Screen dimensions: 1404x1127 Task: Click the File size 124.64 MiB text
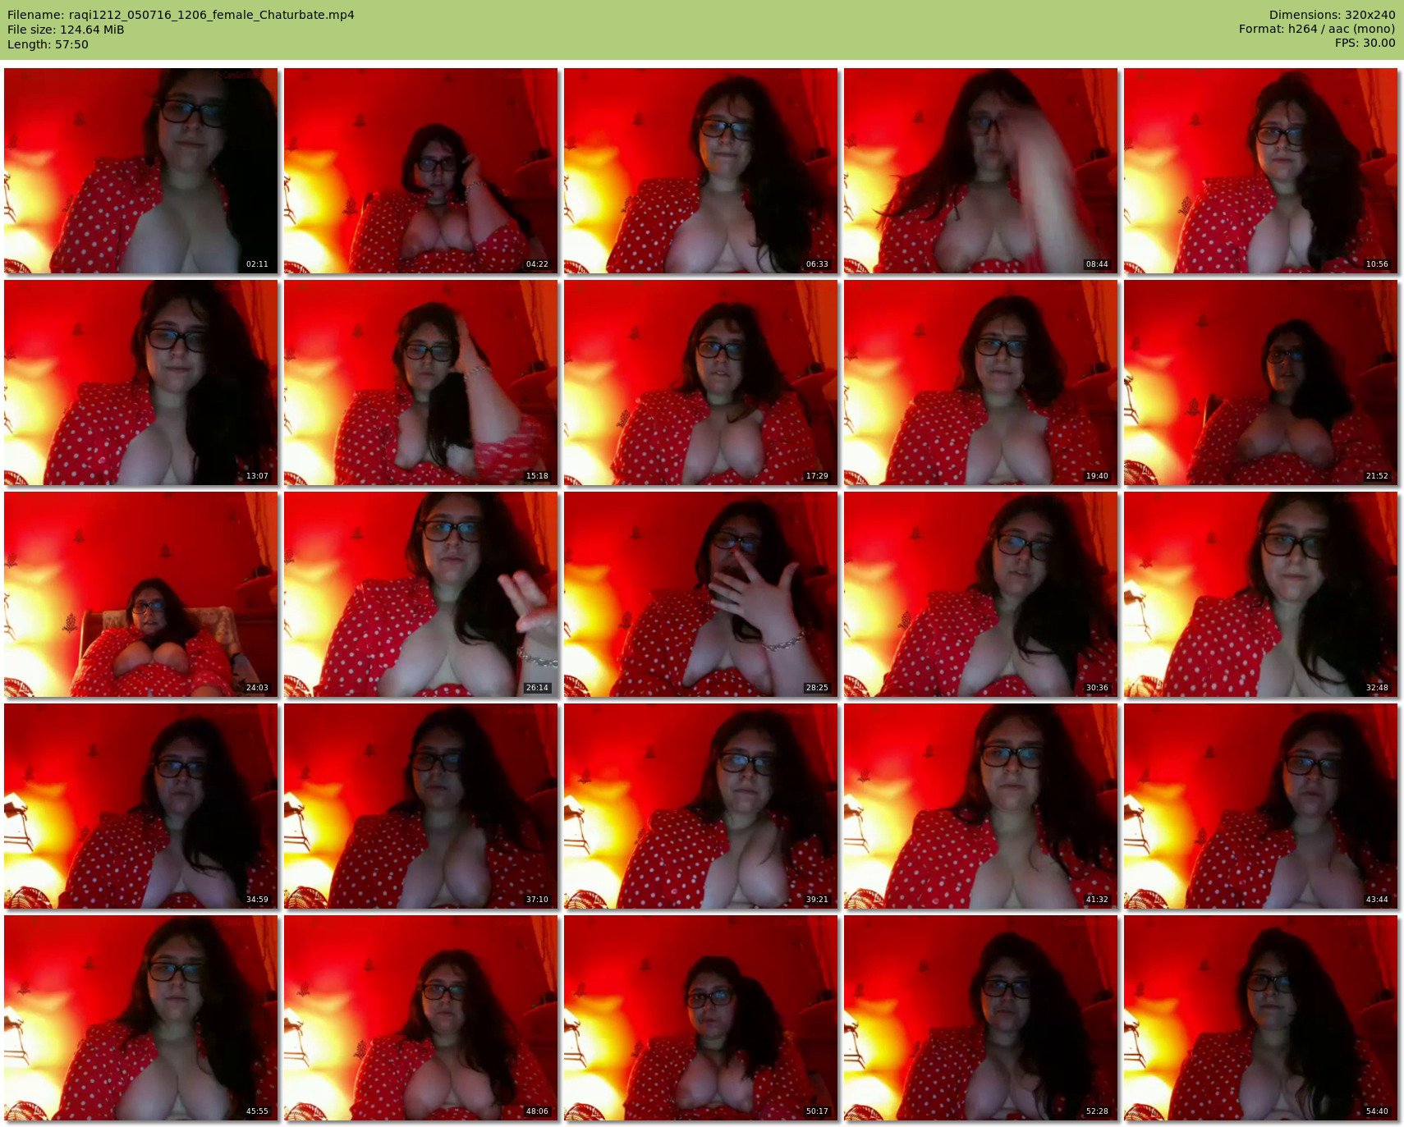tap(66, 30)
